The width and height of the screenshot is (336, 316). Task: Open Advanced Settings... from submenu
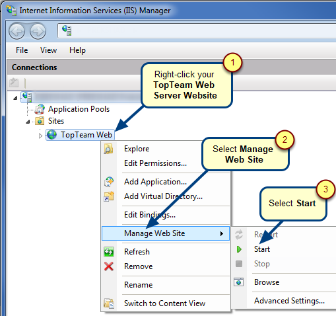[289, 301]
